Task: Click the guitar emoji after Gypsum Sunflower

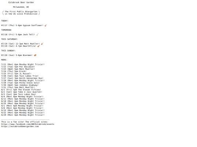Action: [46, 25]
